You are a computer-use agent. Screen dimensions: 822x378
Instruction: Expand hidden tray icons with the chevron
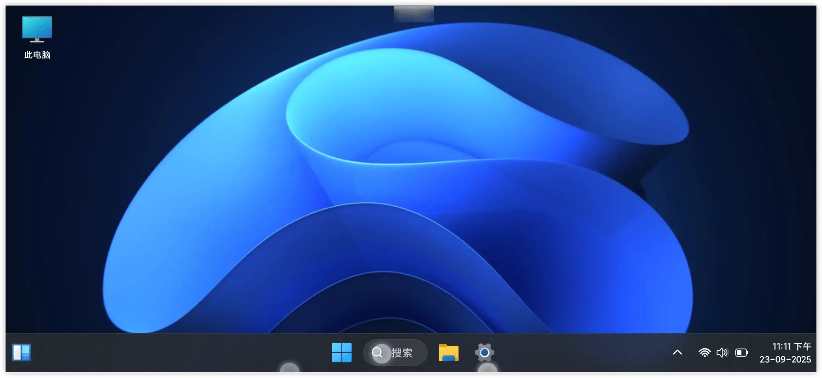click(677, 352)
